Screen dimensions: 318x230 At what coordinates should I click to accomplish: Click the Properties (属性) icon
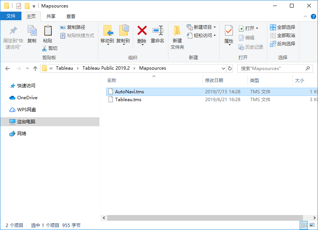coord(229,31)
